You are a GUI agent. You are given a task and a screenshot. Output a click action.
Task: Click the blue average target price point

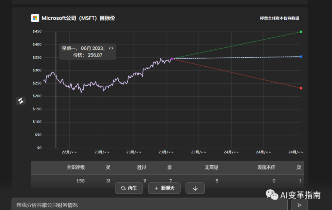click(301, 57)
